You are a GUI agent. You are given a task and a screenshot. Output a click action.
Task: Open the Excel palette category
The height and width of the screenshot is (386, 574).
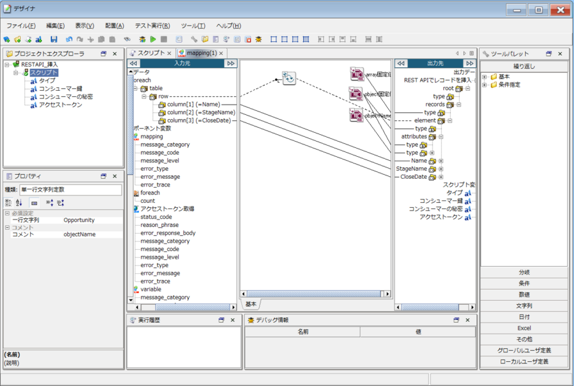click(x=524, y=328)
